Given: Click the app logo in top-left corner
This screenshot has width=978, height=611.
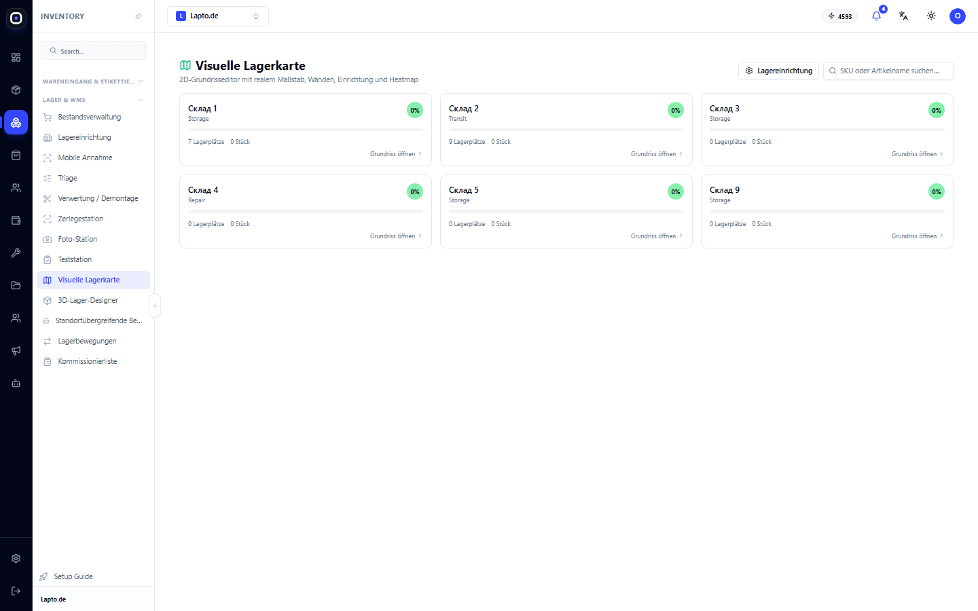Looking at the screenshot, I should click(16, 18).
